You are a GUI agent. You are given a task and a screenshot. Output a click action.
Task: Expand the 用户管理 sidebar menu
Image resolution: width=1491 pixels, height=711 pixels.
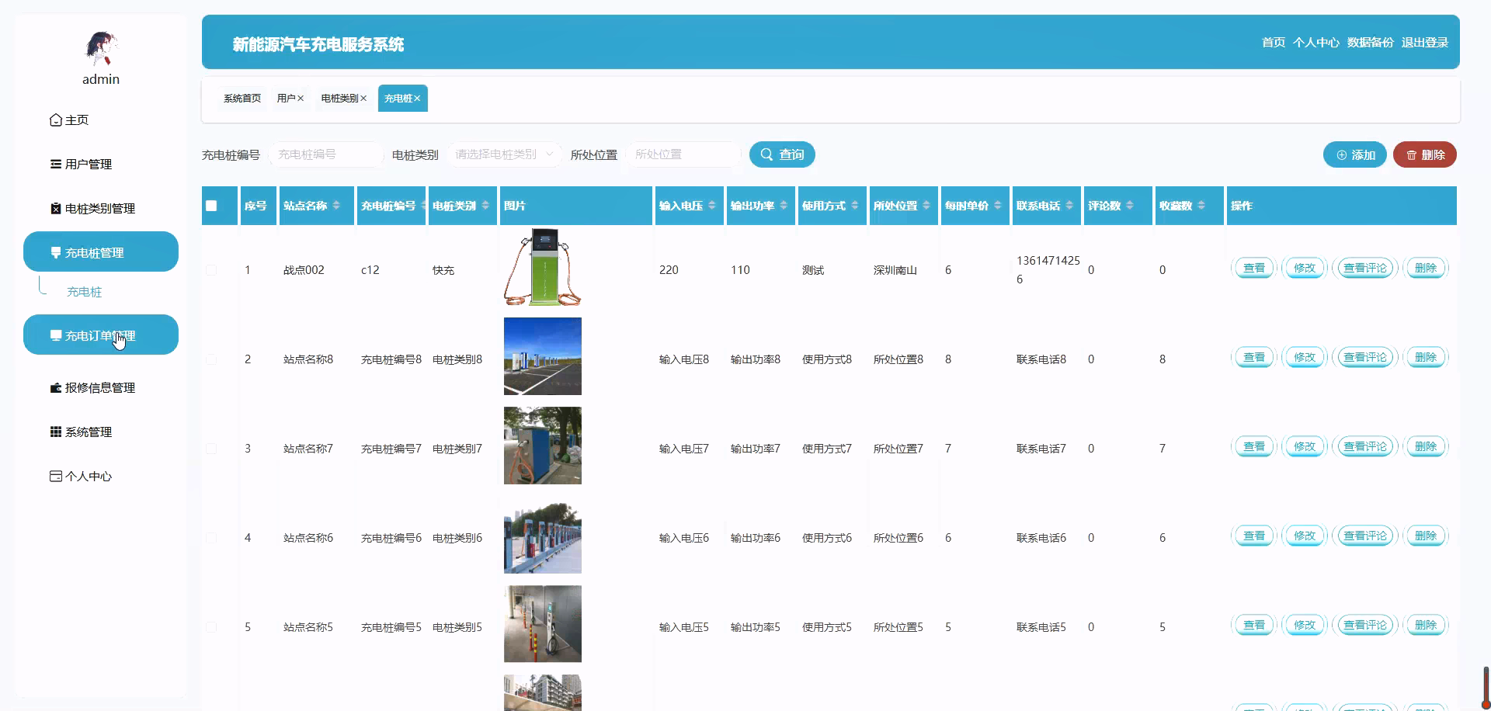pyautogui.click(x=101, y=165)
